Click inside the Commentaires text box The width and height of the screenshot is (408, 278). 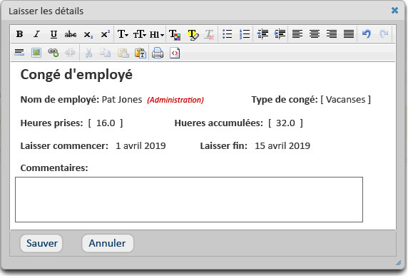pyautogui.click(x=189, y=200)
